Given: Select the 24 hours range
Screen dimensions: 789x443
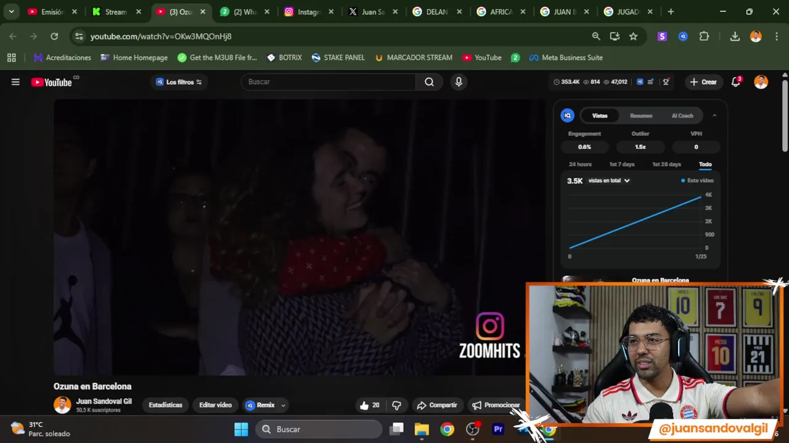Looking at the screenshot, I should [x=580, y=164].
